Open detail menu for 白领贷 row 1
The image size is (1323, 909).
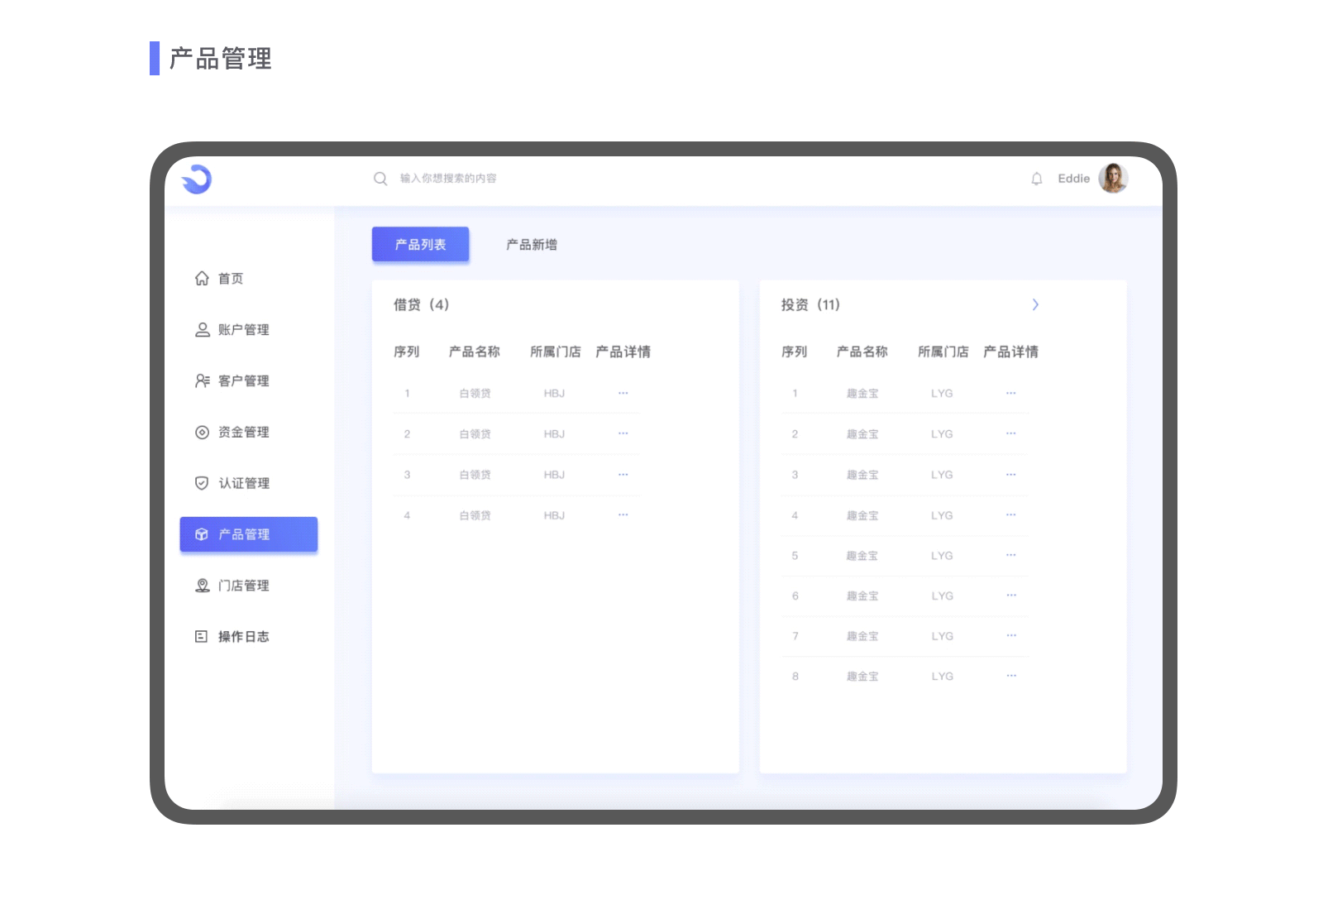(623, 393)
